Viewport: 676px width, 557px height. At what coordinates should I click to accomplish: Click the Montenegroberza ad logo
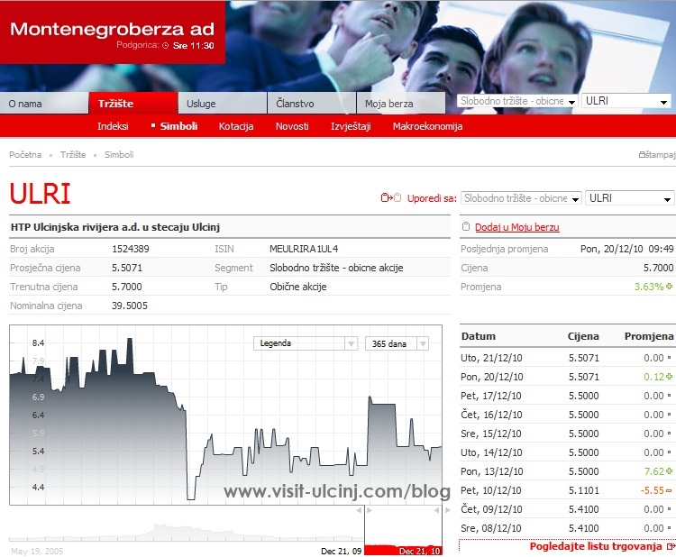[x=112, y=30]
